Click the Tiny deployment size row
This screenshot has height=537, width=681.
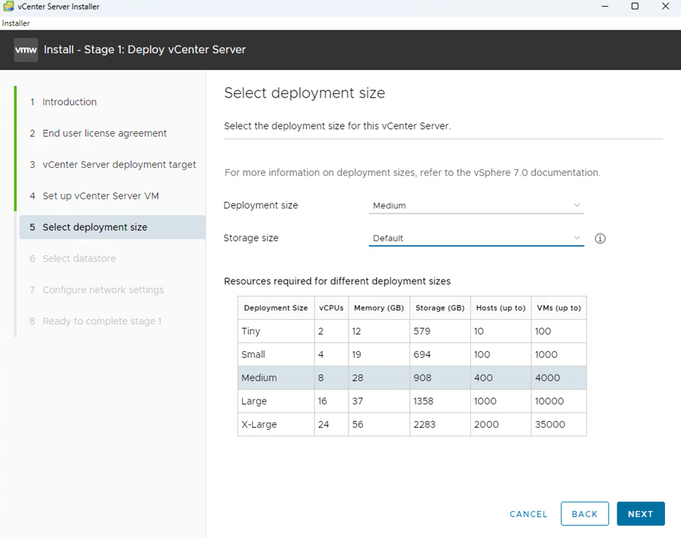tap(411, 331)
